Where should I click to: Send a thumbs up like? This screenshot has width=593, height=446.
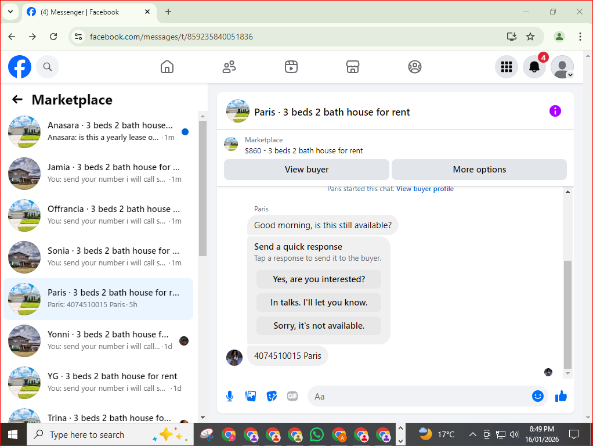[561, 397]
